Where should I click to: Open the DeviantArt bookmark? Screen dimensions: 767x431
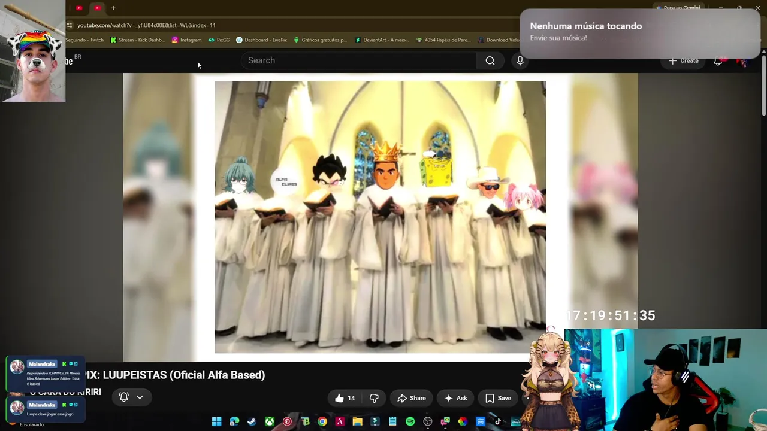pyautogui.click(x=382, y=40)
